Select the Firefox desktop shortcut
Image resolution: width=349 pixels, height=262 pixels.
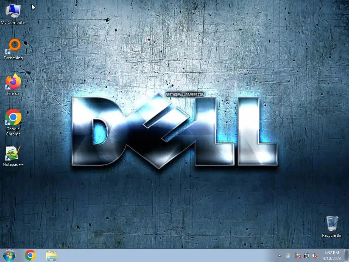[x=13, y=85]
